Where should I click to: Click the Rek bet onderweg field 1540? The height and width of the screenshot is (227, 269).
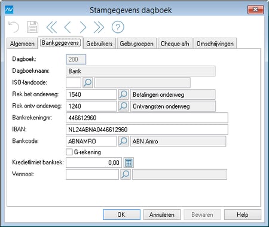91,94
